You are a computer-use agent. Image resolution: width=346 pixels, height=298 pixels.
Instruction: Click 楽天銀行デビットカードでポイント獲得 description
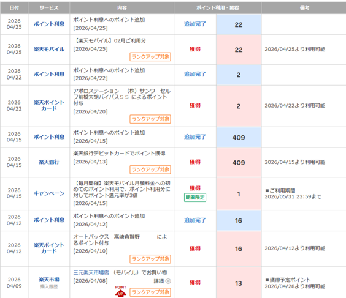(119, 154)
